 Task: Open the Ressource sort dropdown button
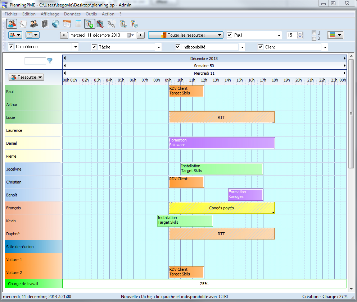point(26,77)
